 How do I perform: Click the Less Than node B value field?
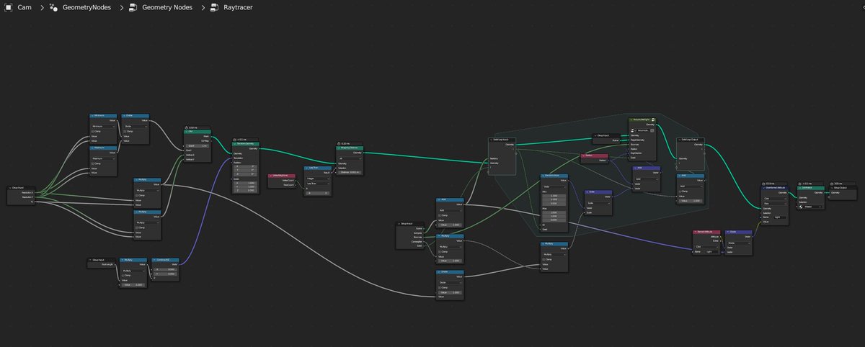pos(318,193)
